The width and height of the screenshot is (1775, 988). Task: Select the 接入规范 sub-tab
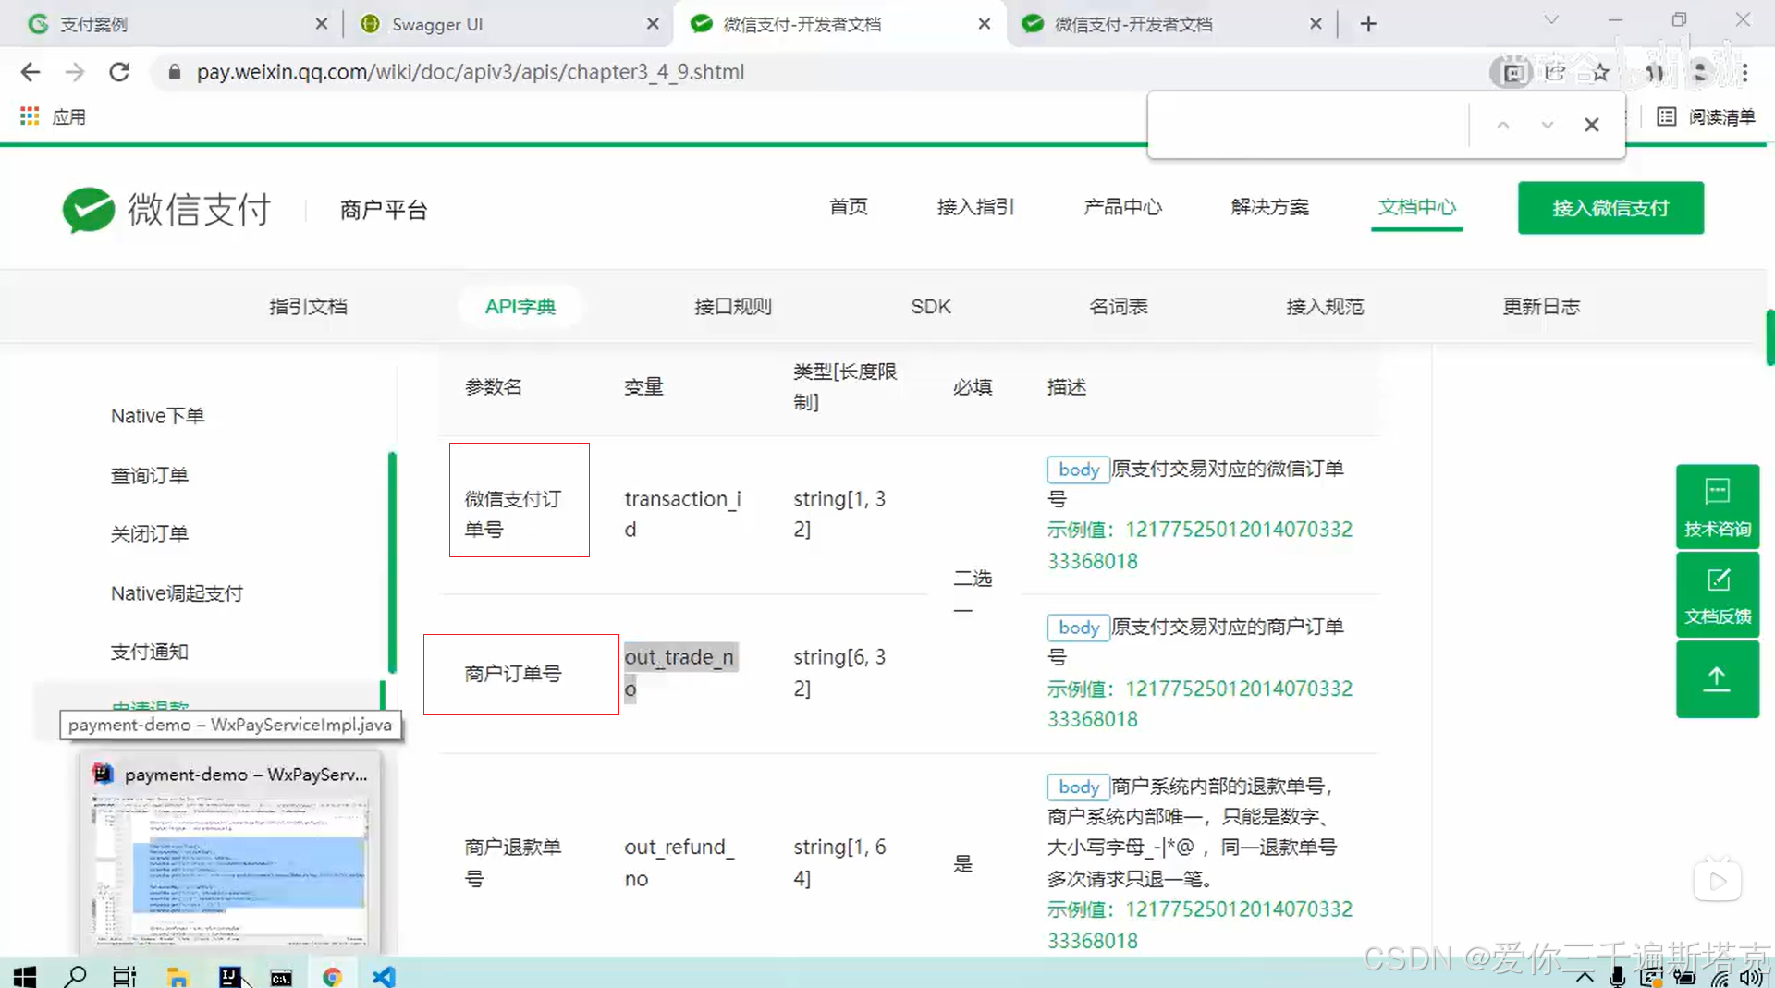[x=1325, y=307]
